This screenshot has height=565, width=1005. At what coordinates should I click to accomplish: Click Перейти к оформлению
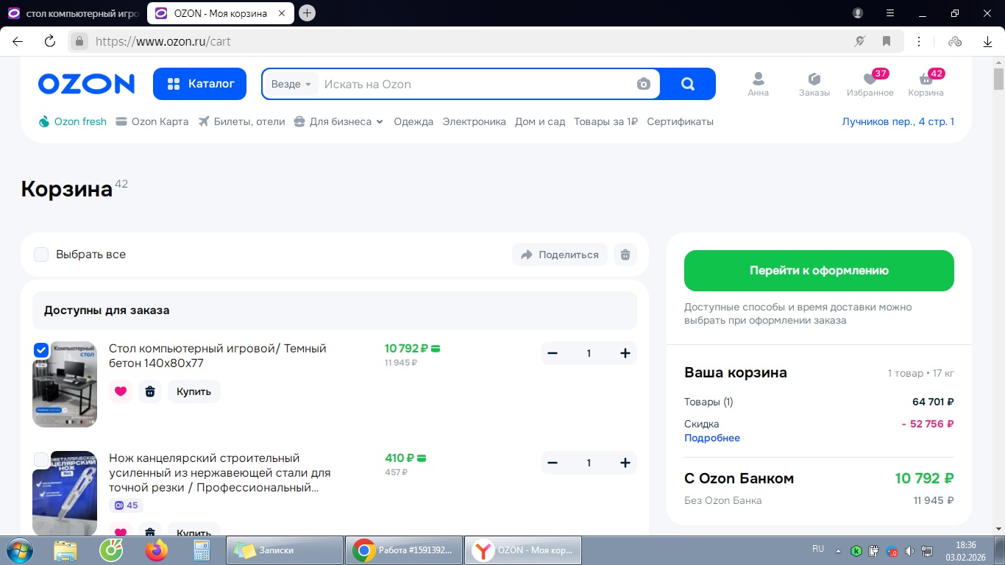[x=819, y=271]
